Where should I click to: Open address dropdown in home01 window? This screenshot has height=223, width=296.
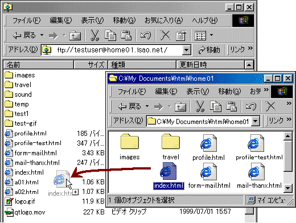(256, 121)
